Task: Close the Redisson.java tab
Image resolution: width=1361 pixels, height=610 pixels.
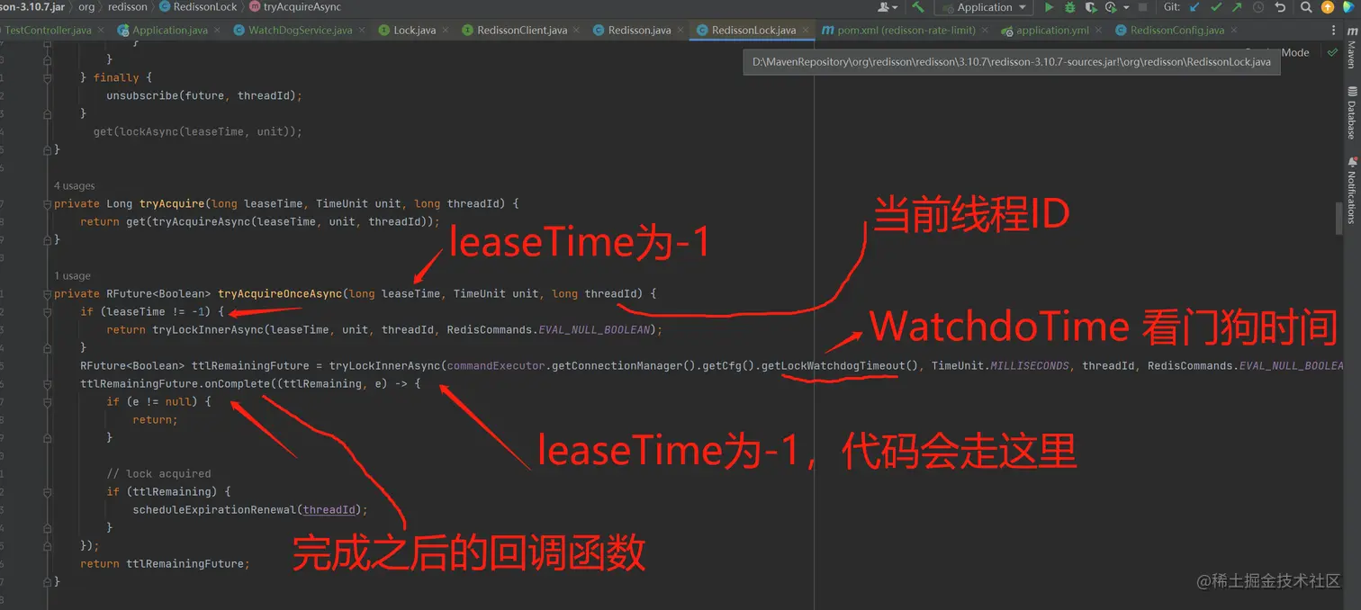Action: (681, 30)
